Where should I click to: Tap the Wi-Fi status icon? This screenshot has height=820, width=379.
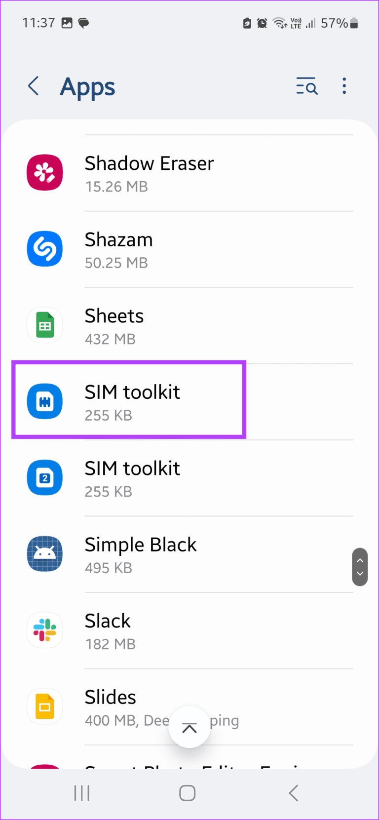pos(279,23)
